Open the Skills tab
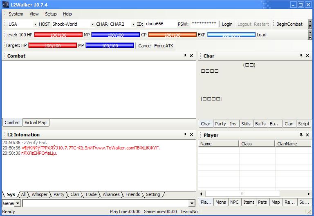This screenshot has width=314, height=216. [x=246, y=124]
